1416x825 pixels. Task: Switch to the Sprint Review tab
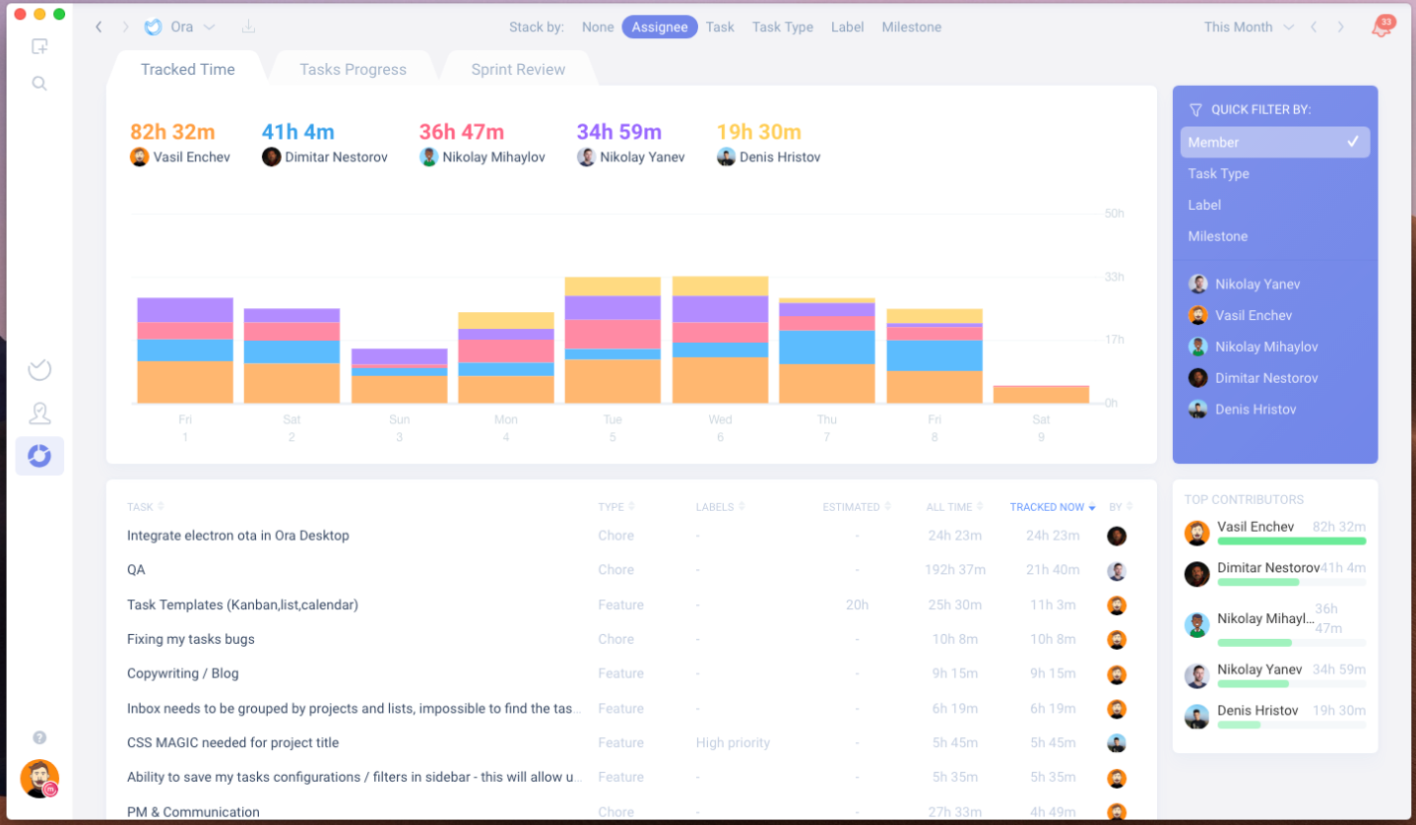(518, 69)
